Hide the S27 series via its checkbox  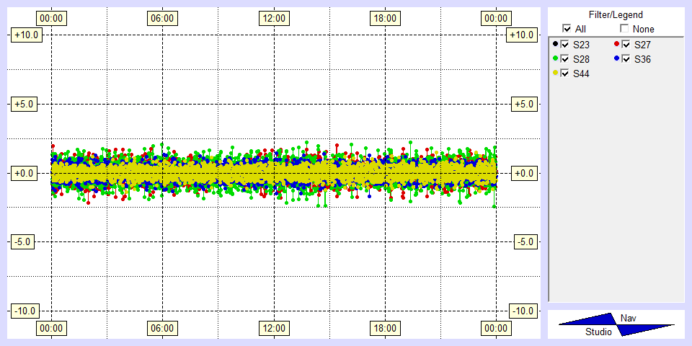(x=626, y=45)
